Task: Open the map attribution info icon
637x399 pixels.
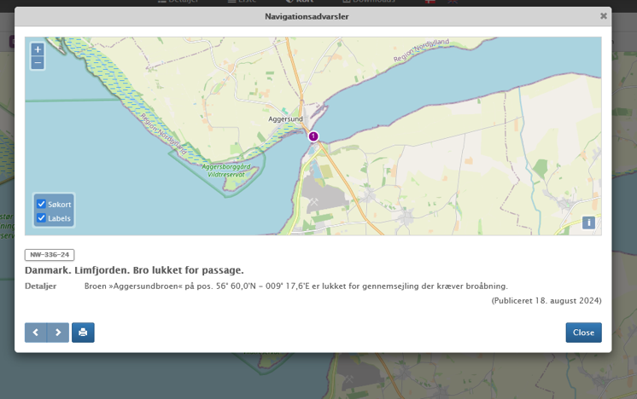Action: point(588,223)
